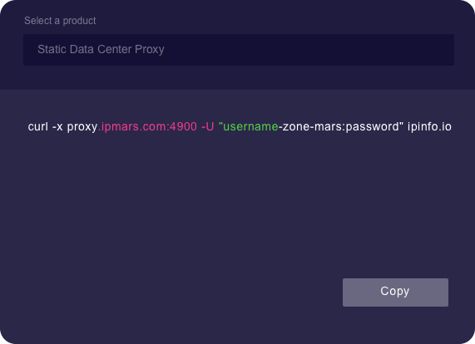
Task: Click the pink 'ipmars' host text
Action: click(x=120, y=127)
